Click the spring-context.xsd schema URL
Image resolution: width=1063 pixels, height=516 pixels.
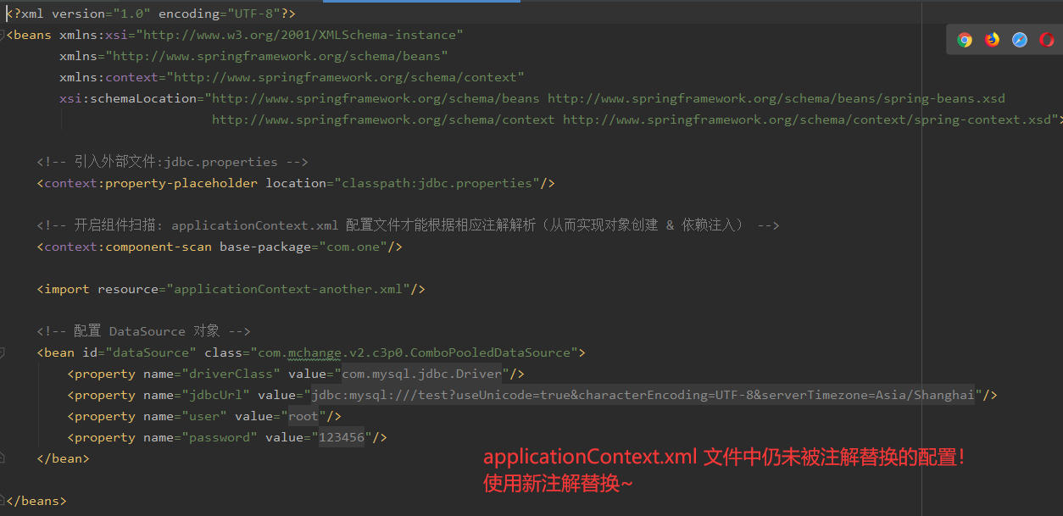[807, 119]
